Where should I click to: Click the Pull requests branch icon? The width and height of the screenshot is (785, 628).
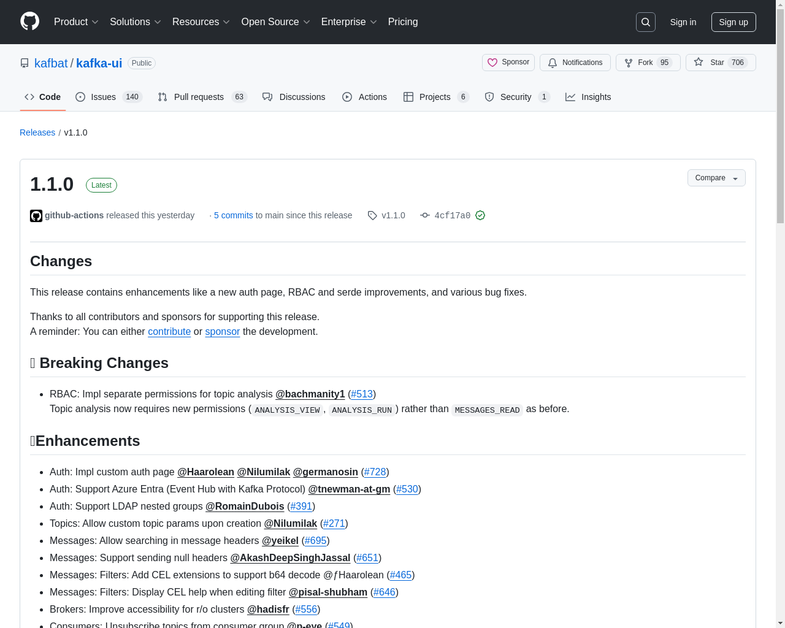[x=163, y=97]
